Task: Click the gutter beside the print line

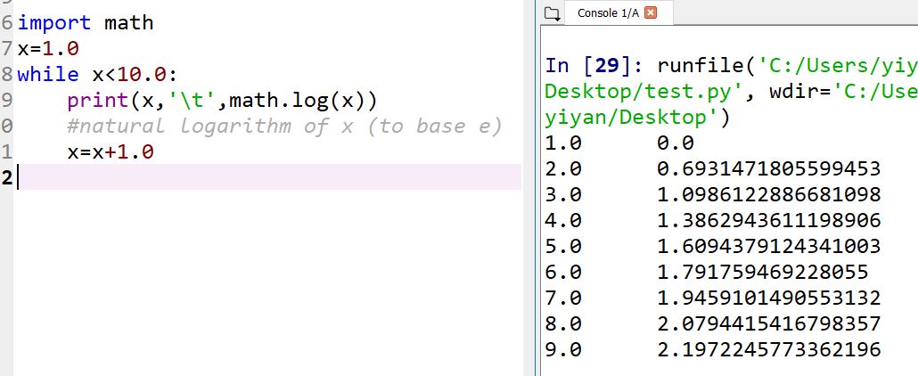Action: (7, 100)
